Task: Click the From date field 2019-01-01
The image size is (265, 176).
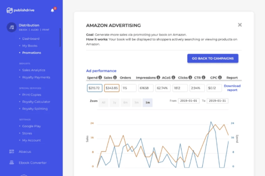Action: tap(189, 101)
